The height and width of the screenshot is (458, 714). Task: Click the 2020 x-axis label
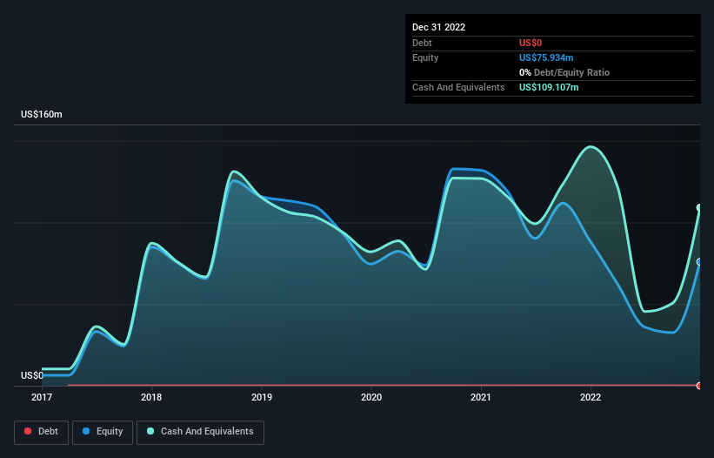(x=371, y=397)
